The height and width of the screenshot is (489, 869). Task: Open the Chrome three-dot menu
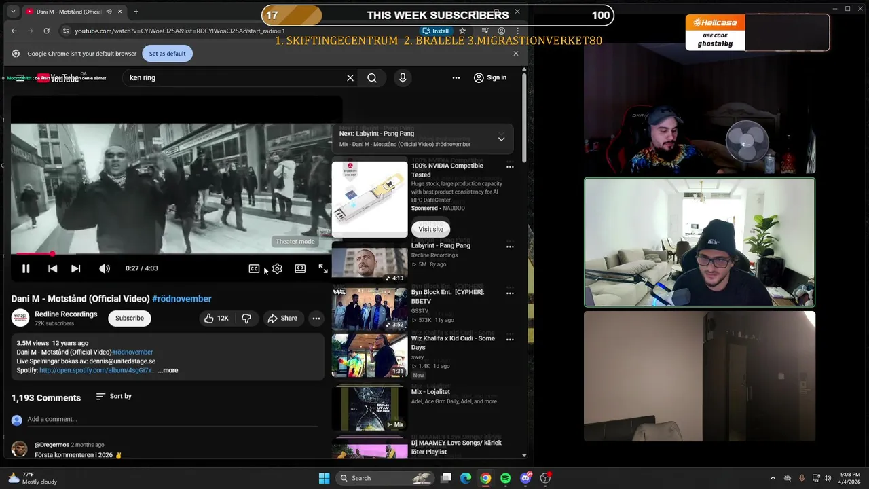tap(517, 31)
